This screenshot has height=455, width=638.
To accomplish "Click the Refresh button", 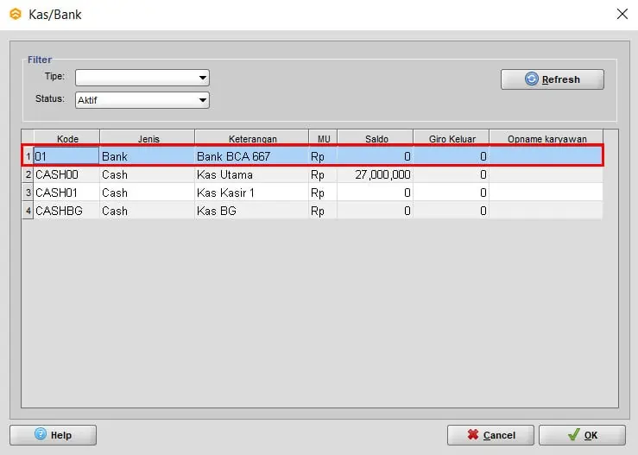I will 552,79.
